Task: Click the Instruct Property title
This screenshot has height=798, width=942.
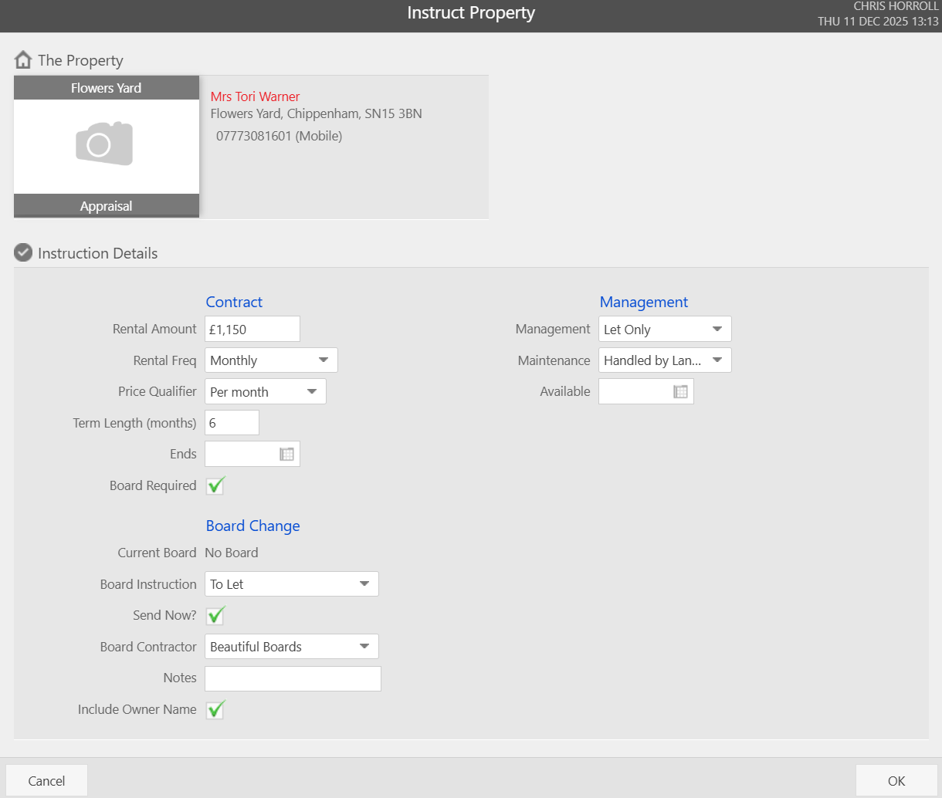Action: coord(471,13)
